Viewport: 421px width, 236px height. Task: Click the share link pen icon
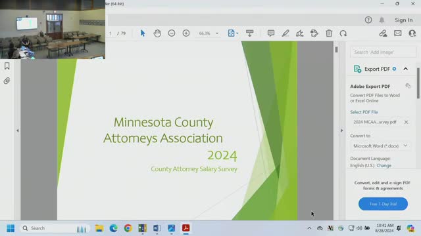pos(383,33)
